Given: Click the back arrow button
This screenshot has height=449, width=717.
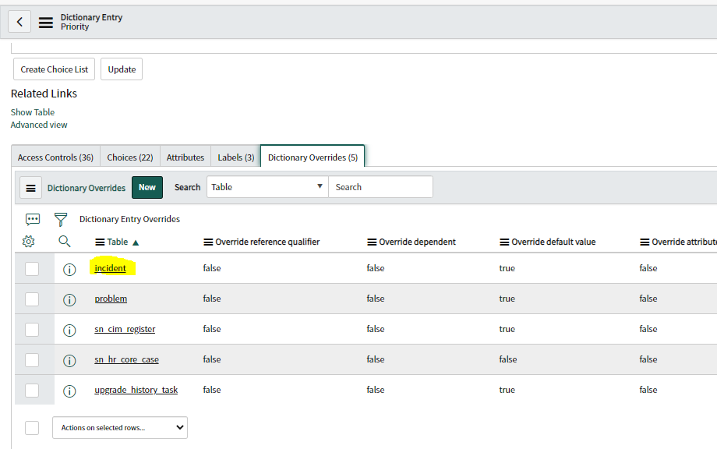Looking at the screenshot, I should (x=19, y=22).
